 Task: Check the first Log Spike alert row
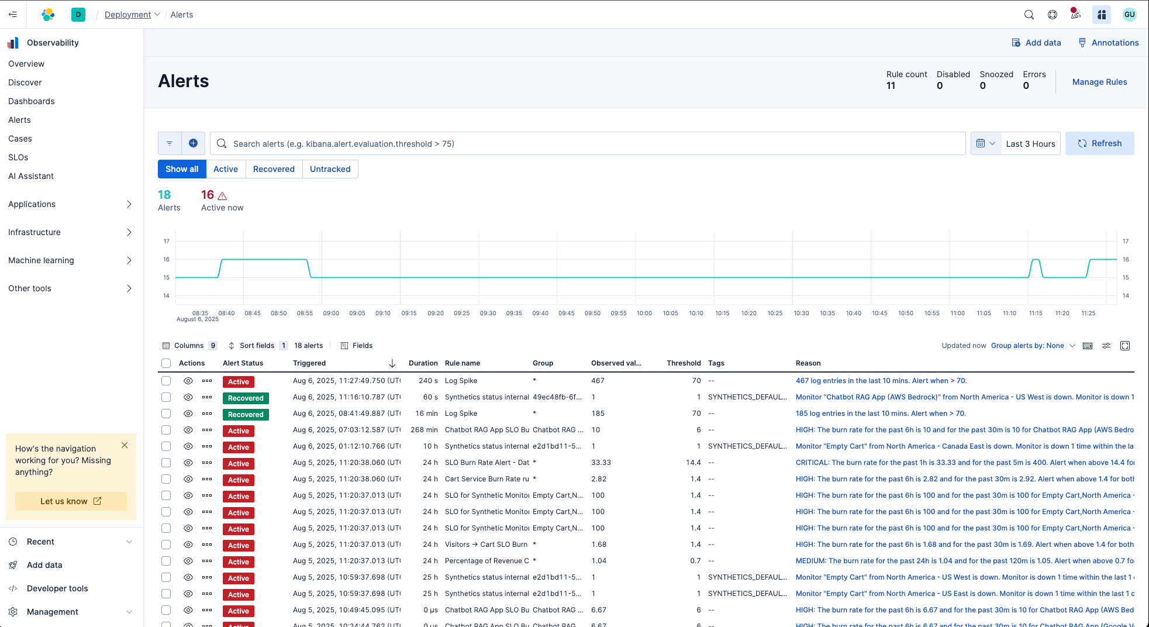[166, 381]
